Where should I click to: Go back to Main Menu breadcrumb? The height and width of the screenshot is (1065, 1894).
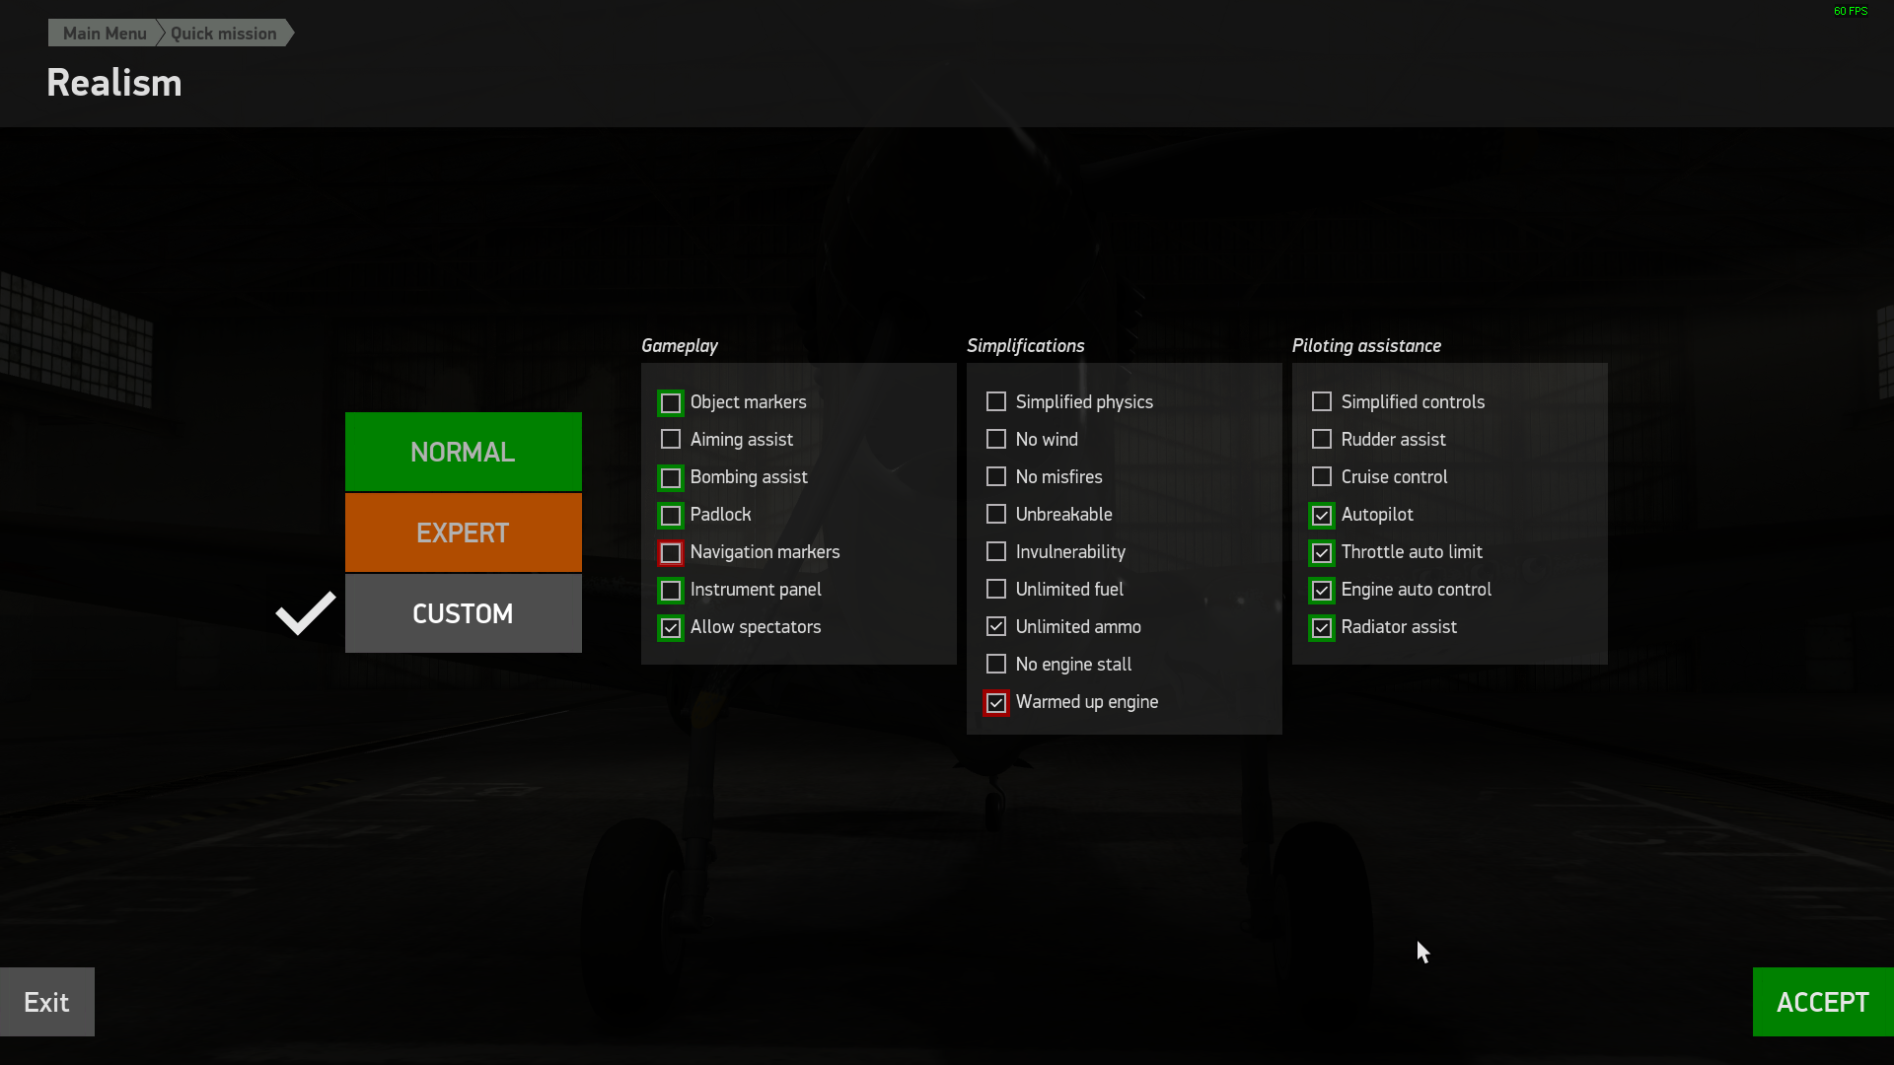point(104,34)
